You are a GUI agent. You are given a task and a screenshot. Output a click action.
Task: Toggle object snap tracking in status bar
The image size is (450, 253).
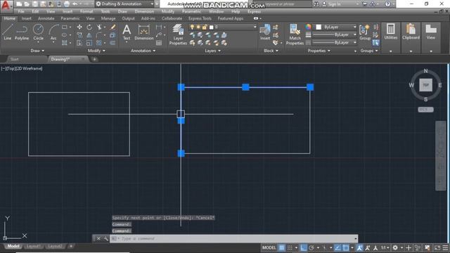click(x=337, y=247)
